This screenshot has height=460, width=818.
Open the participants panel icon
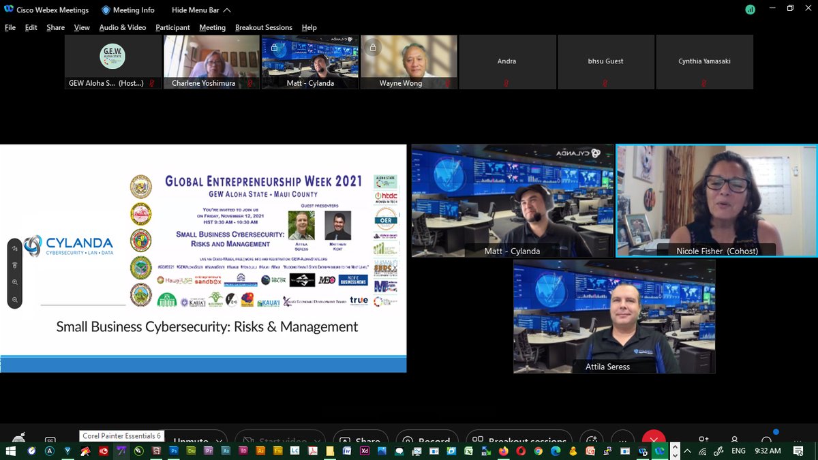tap(735, 440)
